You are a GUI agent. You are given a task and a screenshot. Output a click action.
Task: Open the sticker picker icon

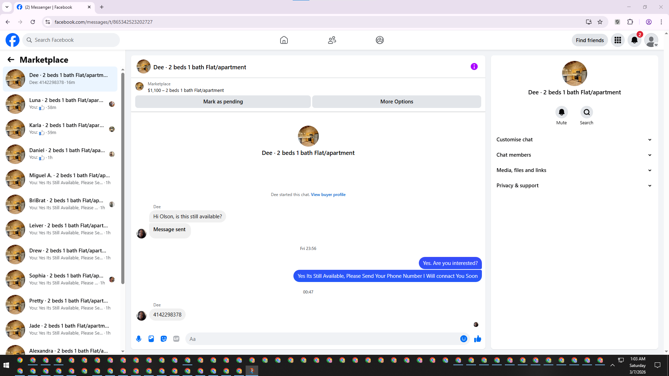164,339
